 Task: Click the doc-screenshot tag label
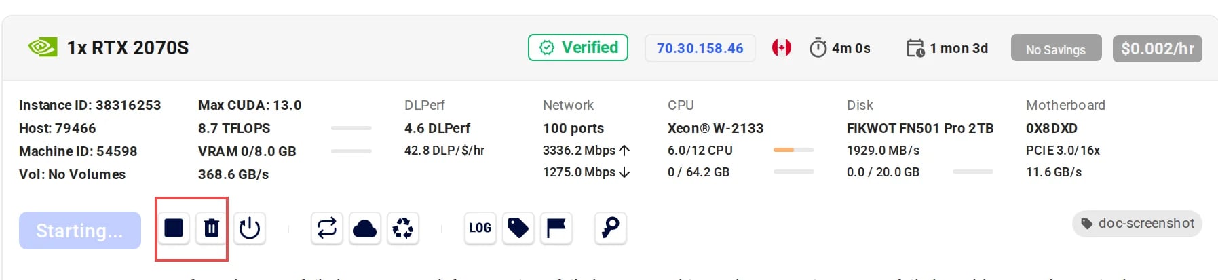1137,224
